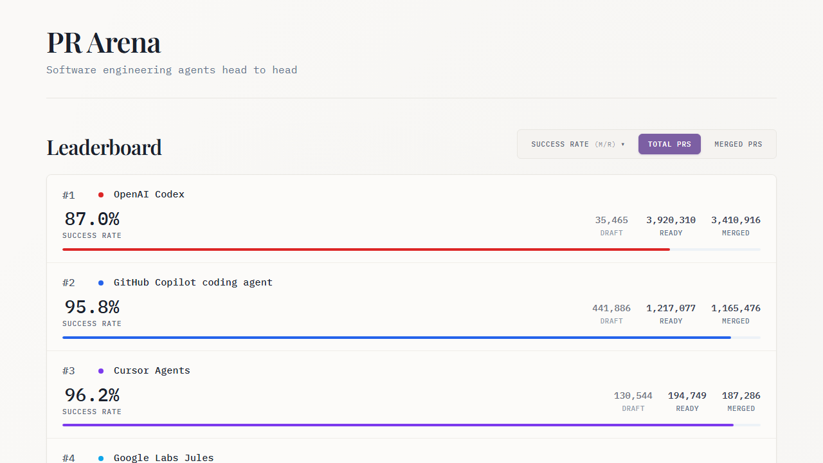Viewport: 823px width, 463px height.
Task: Open the GitHub Copilot coding agent entry
Action: pos(193,282)
